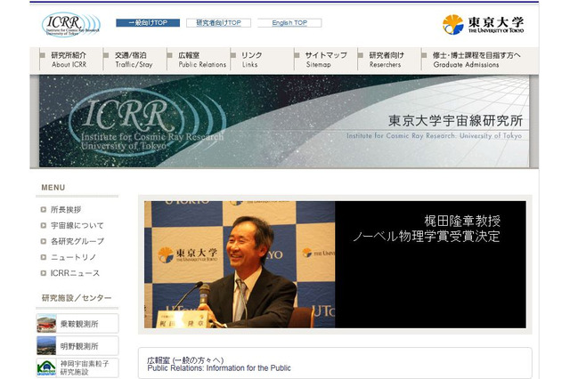Image resolution: width=570 pixels, height=379 pixels.
Task: Open the 神岡宇宙素粒子研究施設 facility link
Action: click(77, 367)
